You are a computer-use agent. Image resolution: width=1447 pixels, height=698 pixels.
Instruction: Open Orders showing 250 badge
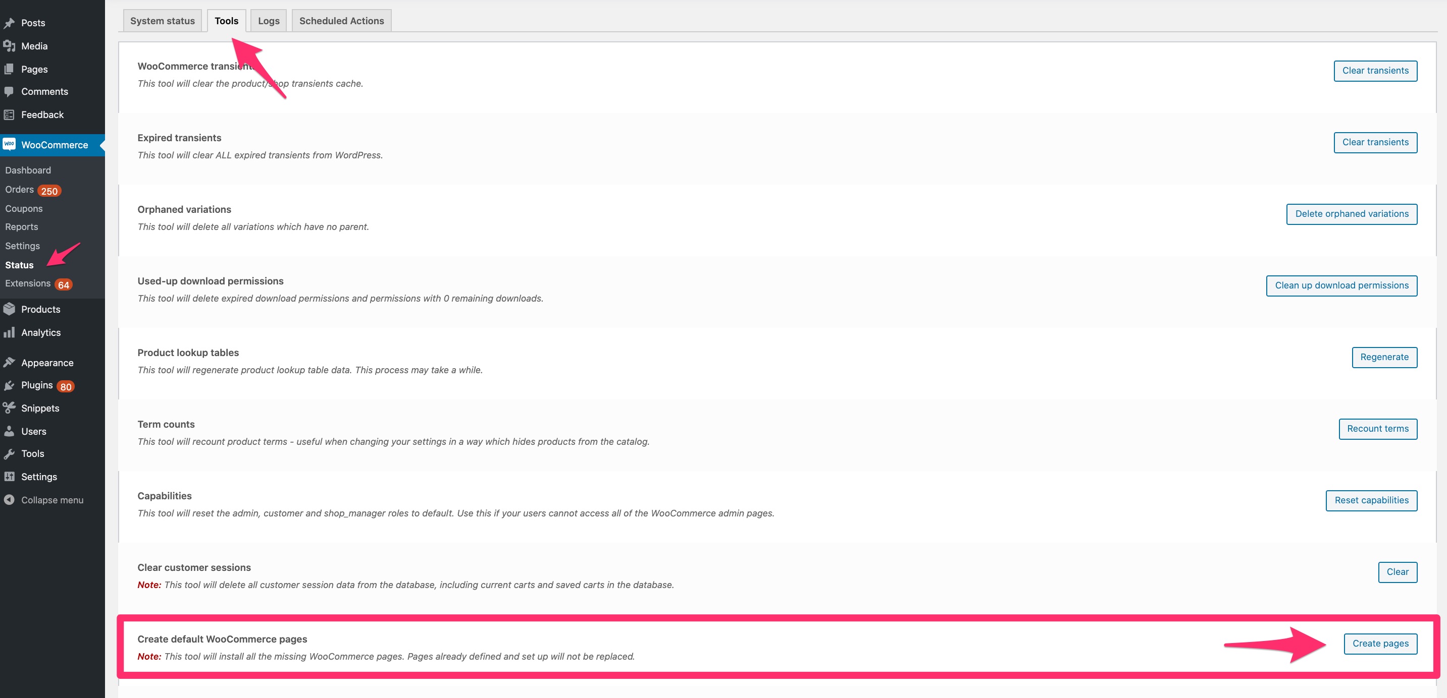click(21, 190)
